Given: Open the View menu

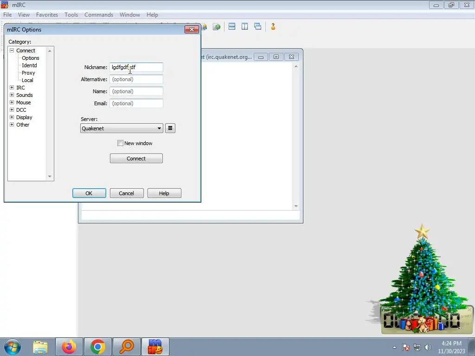Looking at the screenshot, I should (x=24, y=15).
